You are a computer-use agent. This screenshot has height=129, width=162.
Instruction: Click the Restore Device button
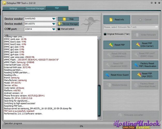click(117, 85)
